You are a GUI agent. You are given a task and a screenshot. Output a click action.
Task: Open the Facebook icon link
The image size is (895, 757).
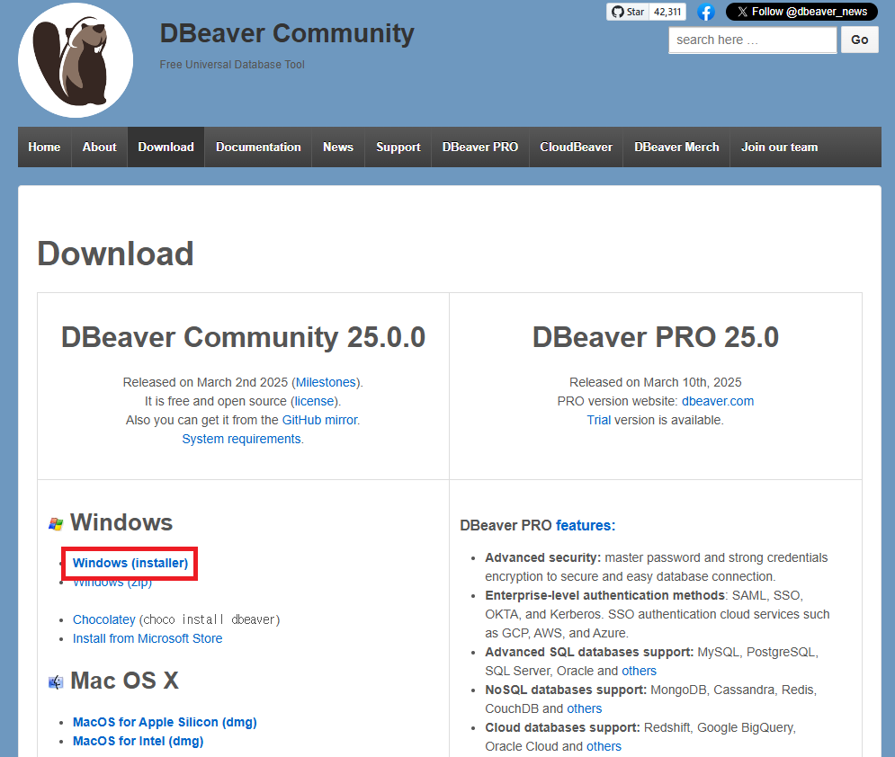click(706, 12)
